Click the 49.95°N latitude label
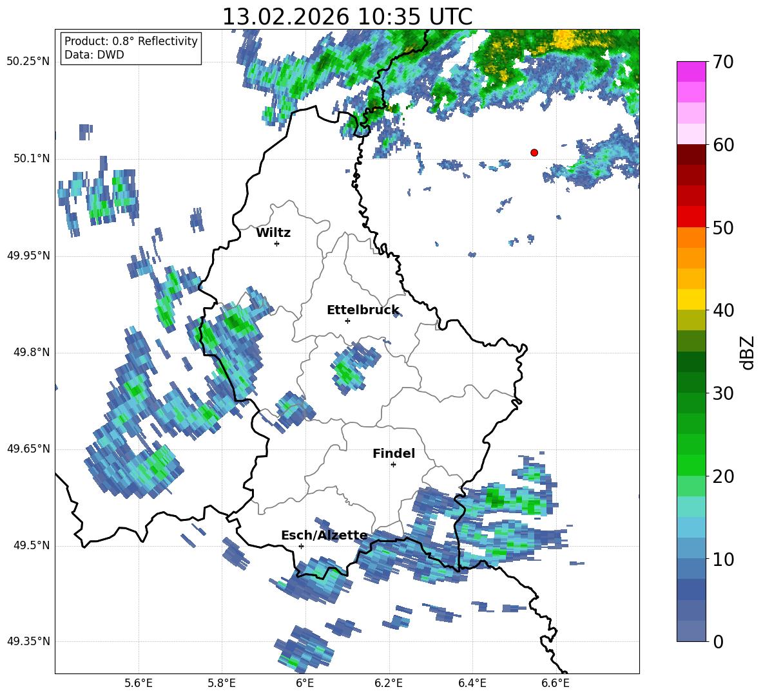This screenshot has height=696, width=763. [28, 256]
